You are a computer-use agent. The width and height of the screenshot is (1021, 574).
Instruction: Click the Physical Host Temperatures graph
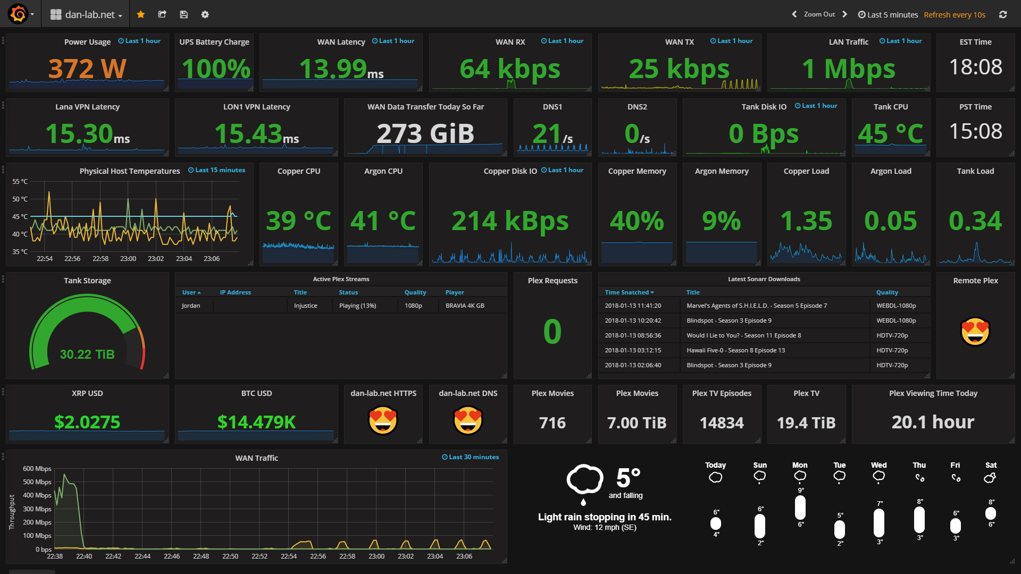tap(134, 216)
